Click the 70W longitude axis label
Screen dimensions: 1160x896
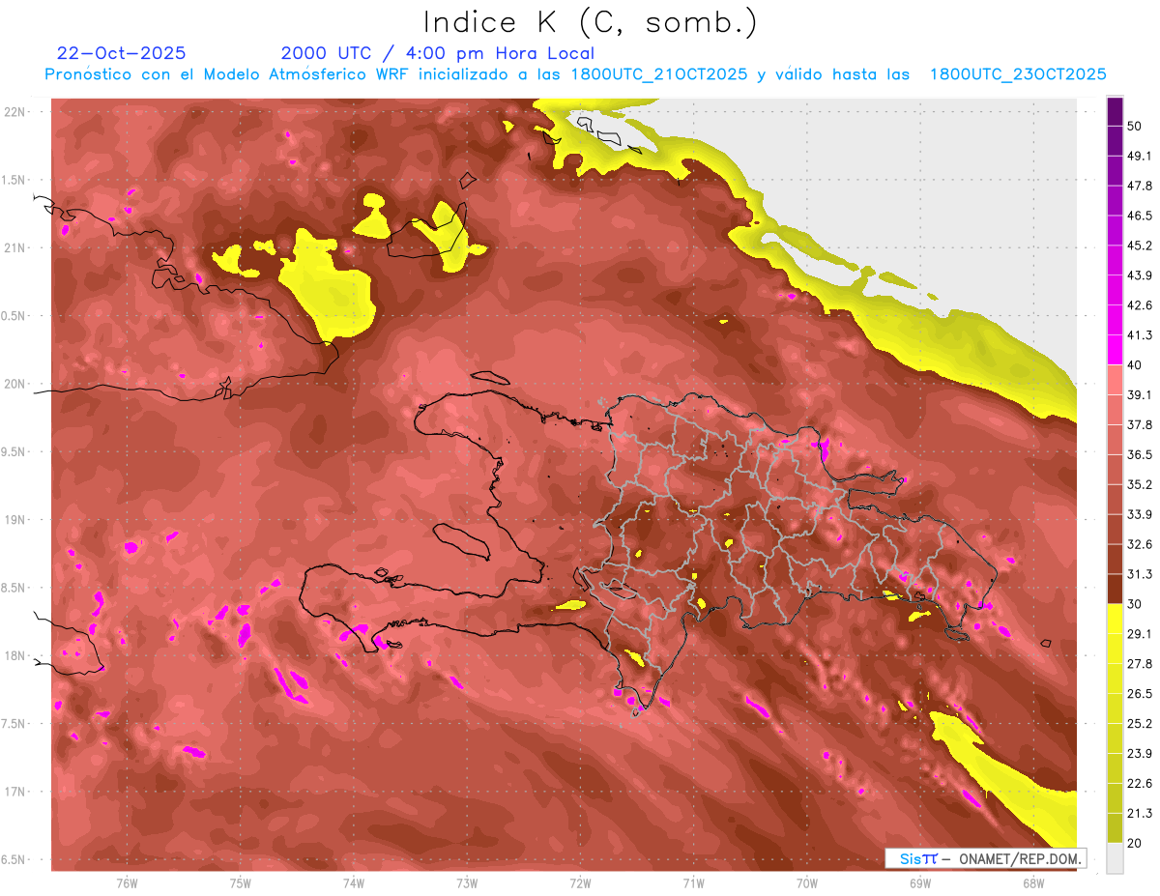pyautogui.click(x=807, y=883)
